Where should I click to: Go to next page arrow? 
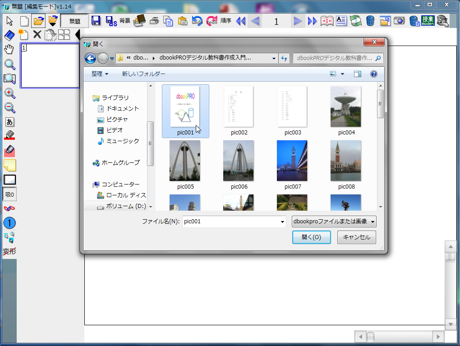coord(298,21)
